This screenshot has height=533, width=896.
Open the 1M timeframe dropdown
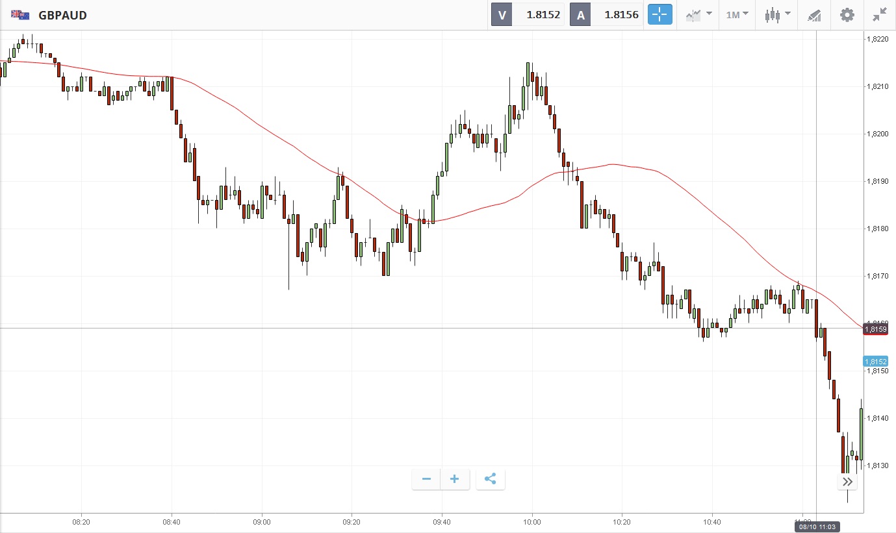click(737, 14)
